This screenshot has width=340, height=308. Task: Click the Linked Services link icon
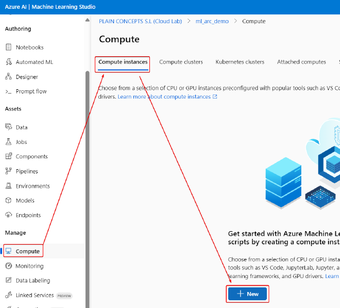click(8, 295)
